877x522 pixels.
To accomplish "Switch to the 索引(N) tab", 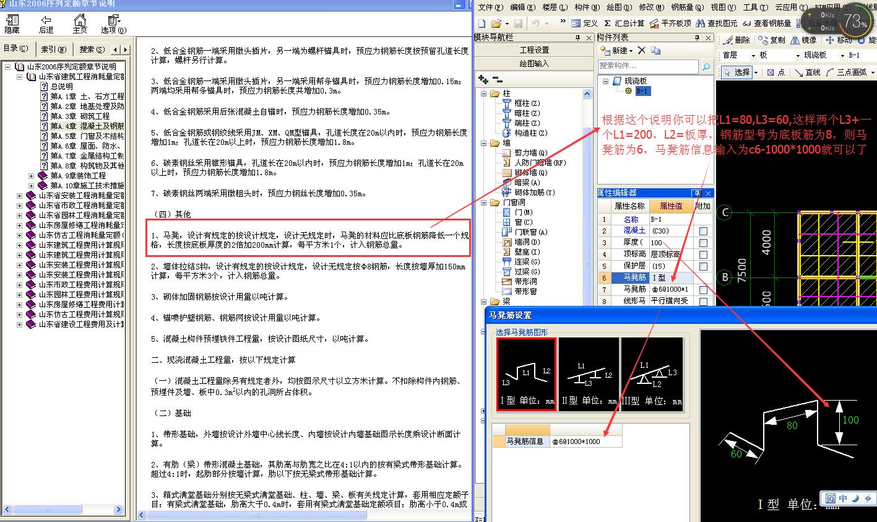I will (x=53, y=49).
